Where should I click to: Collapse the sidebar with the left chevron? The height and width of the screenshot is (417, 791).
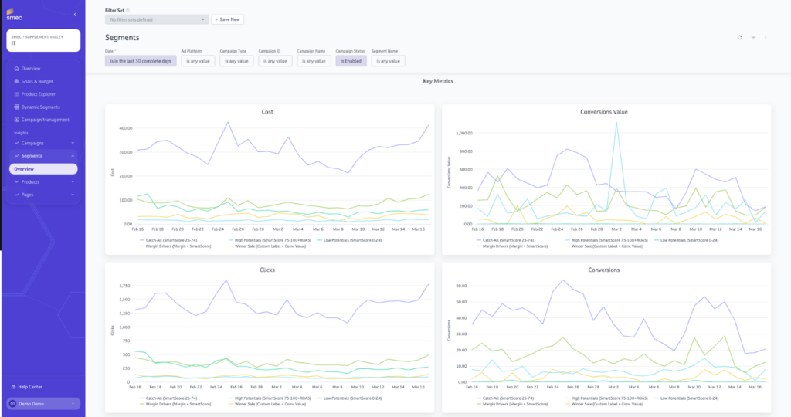pyautogui.click(x=74, y=15)
